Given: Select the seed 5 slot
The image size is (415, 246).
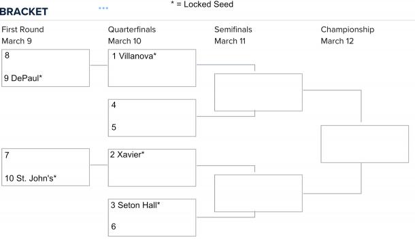Looking at the screenshot, I should click(x=114, y=127).
